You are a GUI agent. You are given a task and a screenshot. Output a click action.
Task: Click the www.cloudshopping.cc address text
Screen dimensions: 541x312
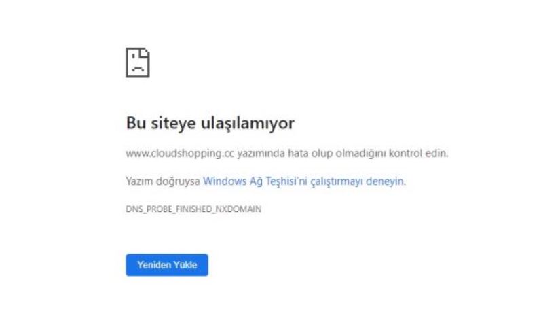(180, 154)
